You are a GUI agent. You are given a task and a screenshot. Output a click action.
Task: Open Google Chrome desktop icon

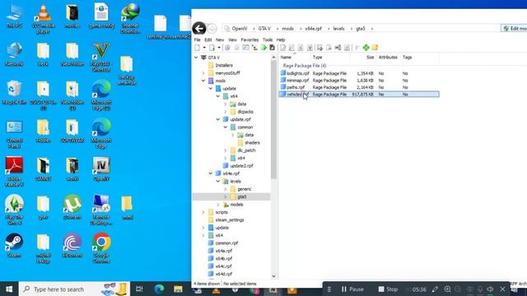click(x=100, y=247)
